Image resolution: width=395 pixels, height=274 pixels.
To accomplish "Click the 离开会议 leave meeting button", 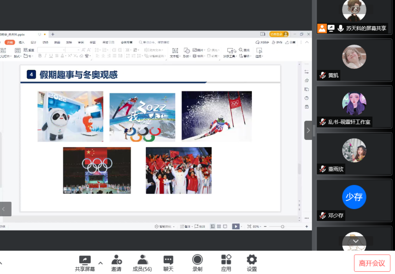I will point(372,263).
